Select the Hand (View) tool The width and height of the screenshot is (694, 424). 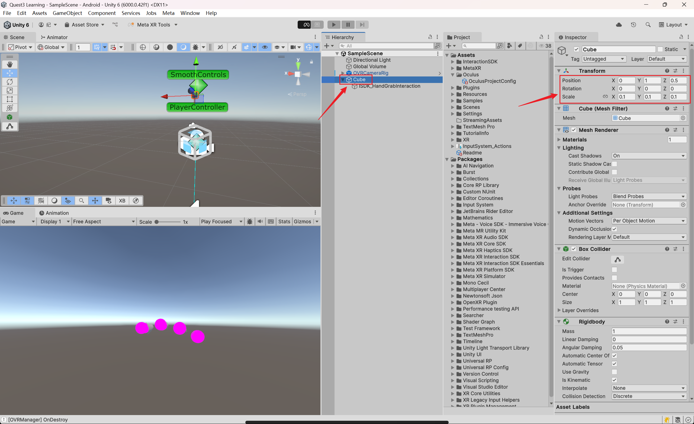[x=9, y=64]
